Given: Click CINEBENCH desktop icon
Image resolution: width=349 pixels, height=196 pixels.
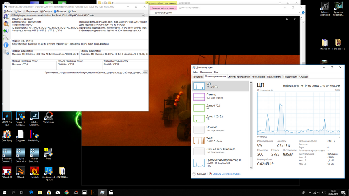Looking at the screenshot, I should pyautogui.click(x=62, y=173).
